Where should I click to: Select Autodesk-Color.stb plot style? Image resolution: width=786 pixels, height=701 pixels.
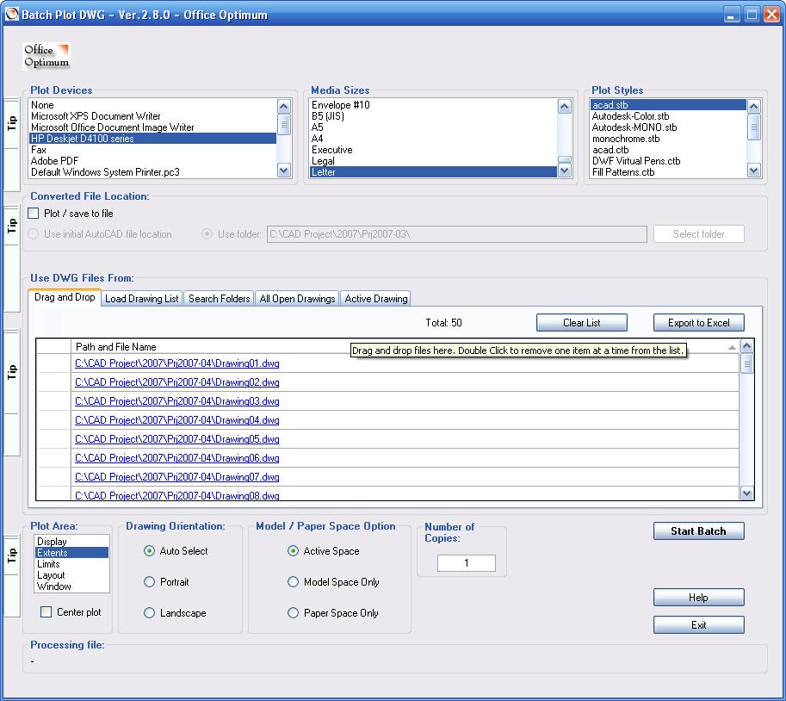668,116
